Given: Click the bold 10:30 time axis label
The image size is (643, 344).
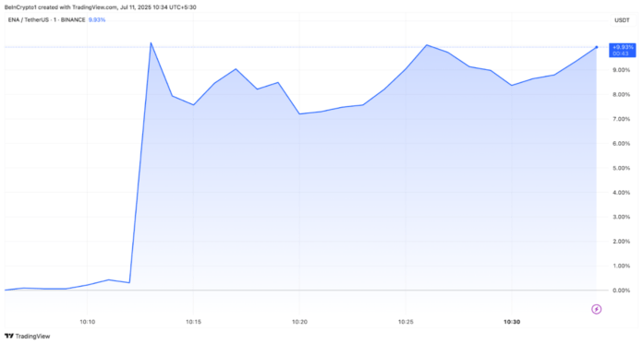Looking at the screenshot, I should click(512, 322).
